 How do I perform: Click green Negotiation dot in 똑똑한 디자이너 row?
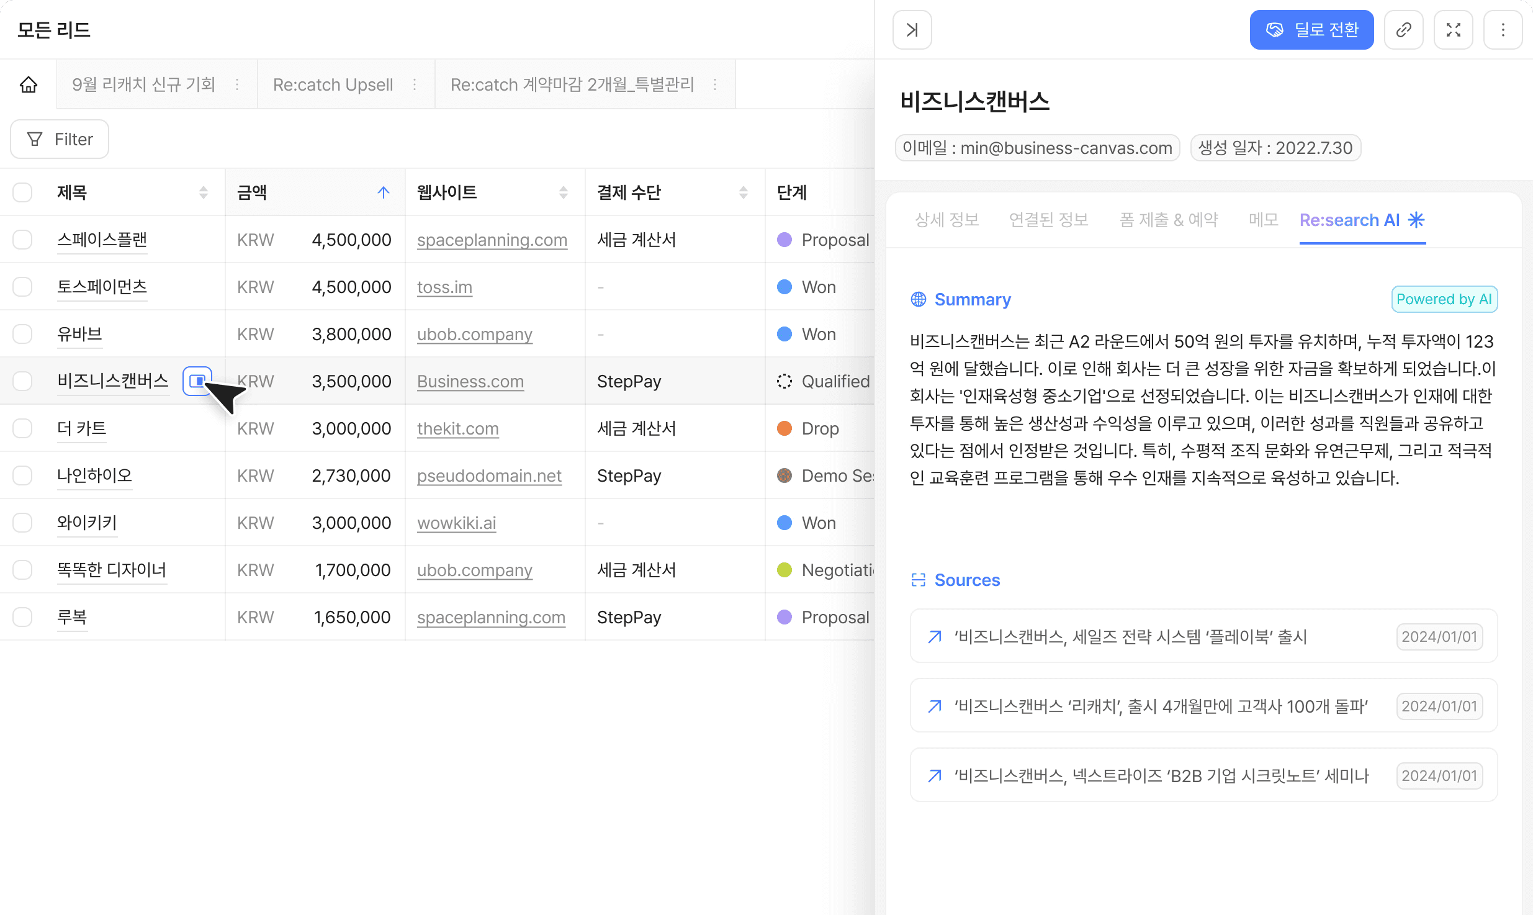tap(784, 570)
